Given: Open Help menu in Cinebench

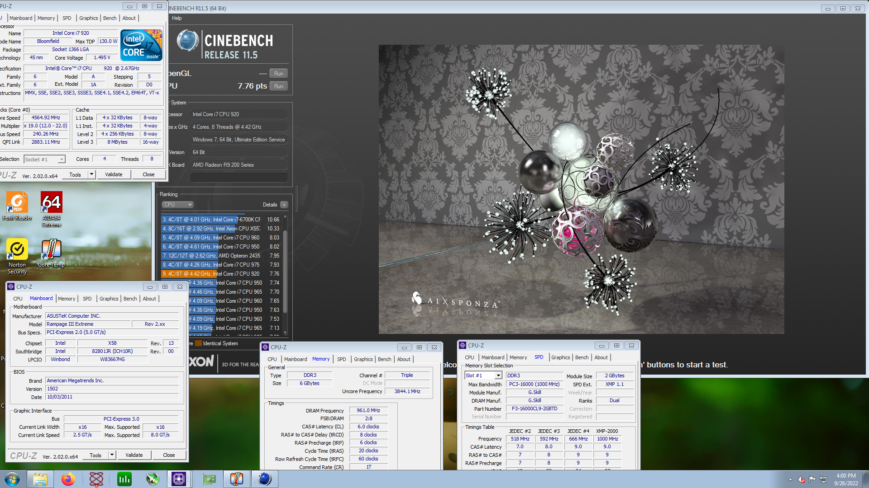Looking at the screenshot, I should pyautogui.click(x=177, y=18).
